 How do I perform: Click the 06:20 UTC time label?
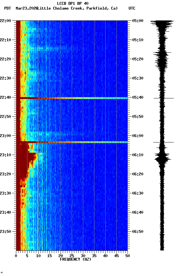click(138, 174)
